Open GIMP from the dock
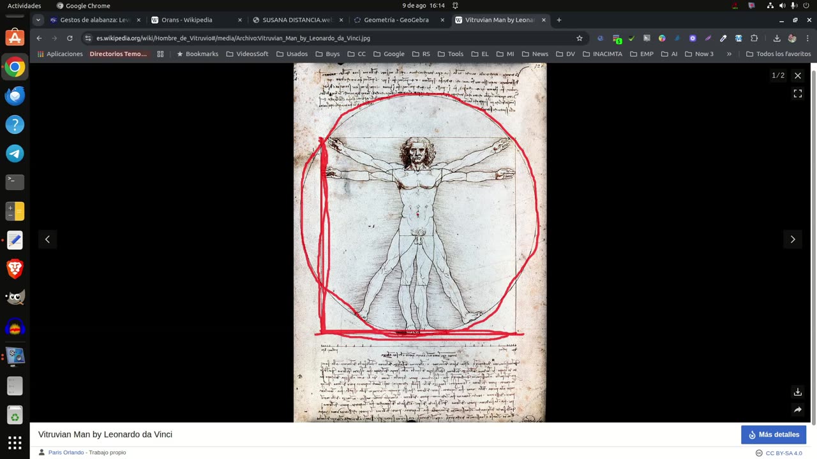817x459 pixels. [15, 298]
